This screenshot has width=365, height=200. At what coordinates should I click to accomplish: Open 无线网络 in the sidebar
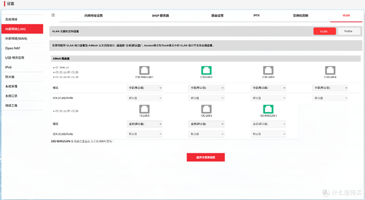(x=22, y=19)
